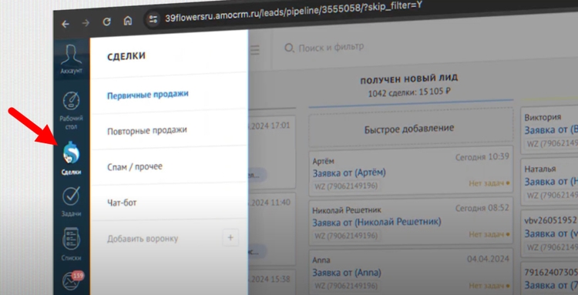The image size is (578, 295).
Task: Select the Спам / прочее pipeline
Action: pyautogui.click(x=135, y=166)
